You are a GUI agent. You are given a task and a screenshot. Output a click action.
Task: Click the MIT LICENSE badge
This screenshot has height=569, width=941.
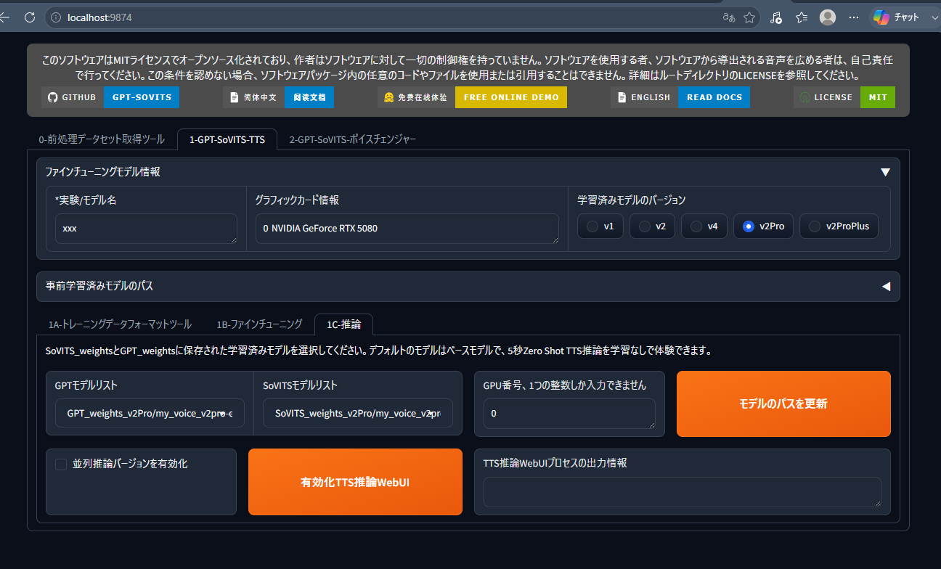[844, 97]
